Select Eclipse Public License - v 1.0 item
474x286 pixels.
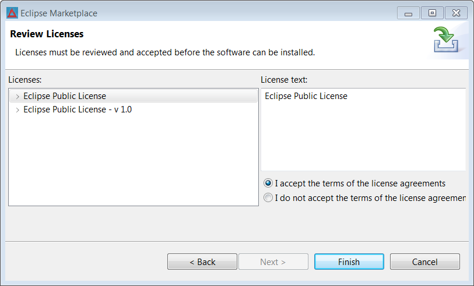(x=78, y=110)
